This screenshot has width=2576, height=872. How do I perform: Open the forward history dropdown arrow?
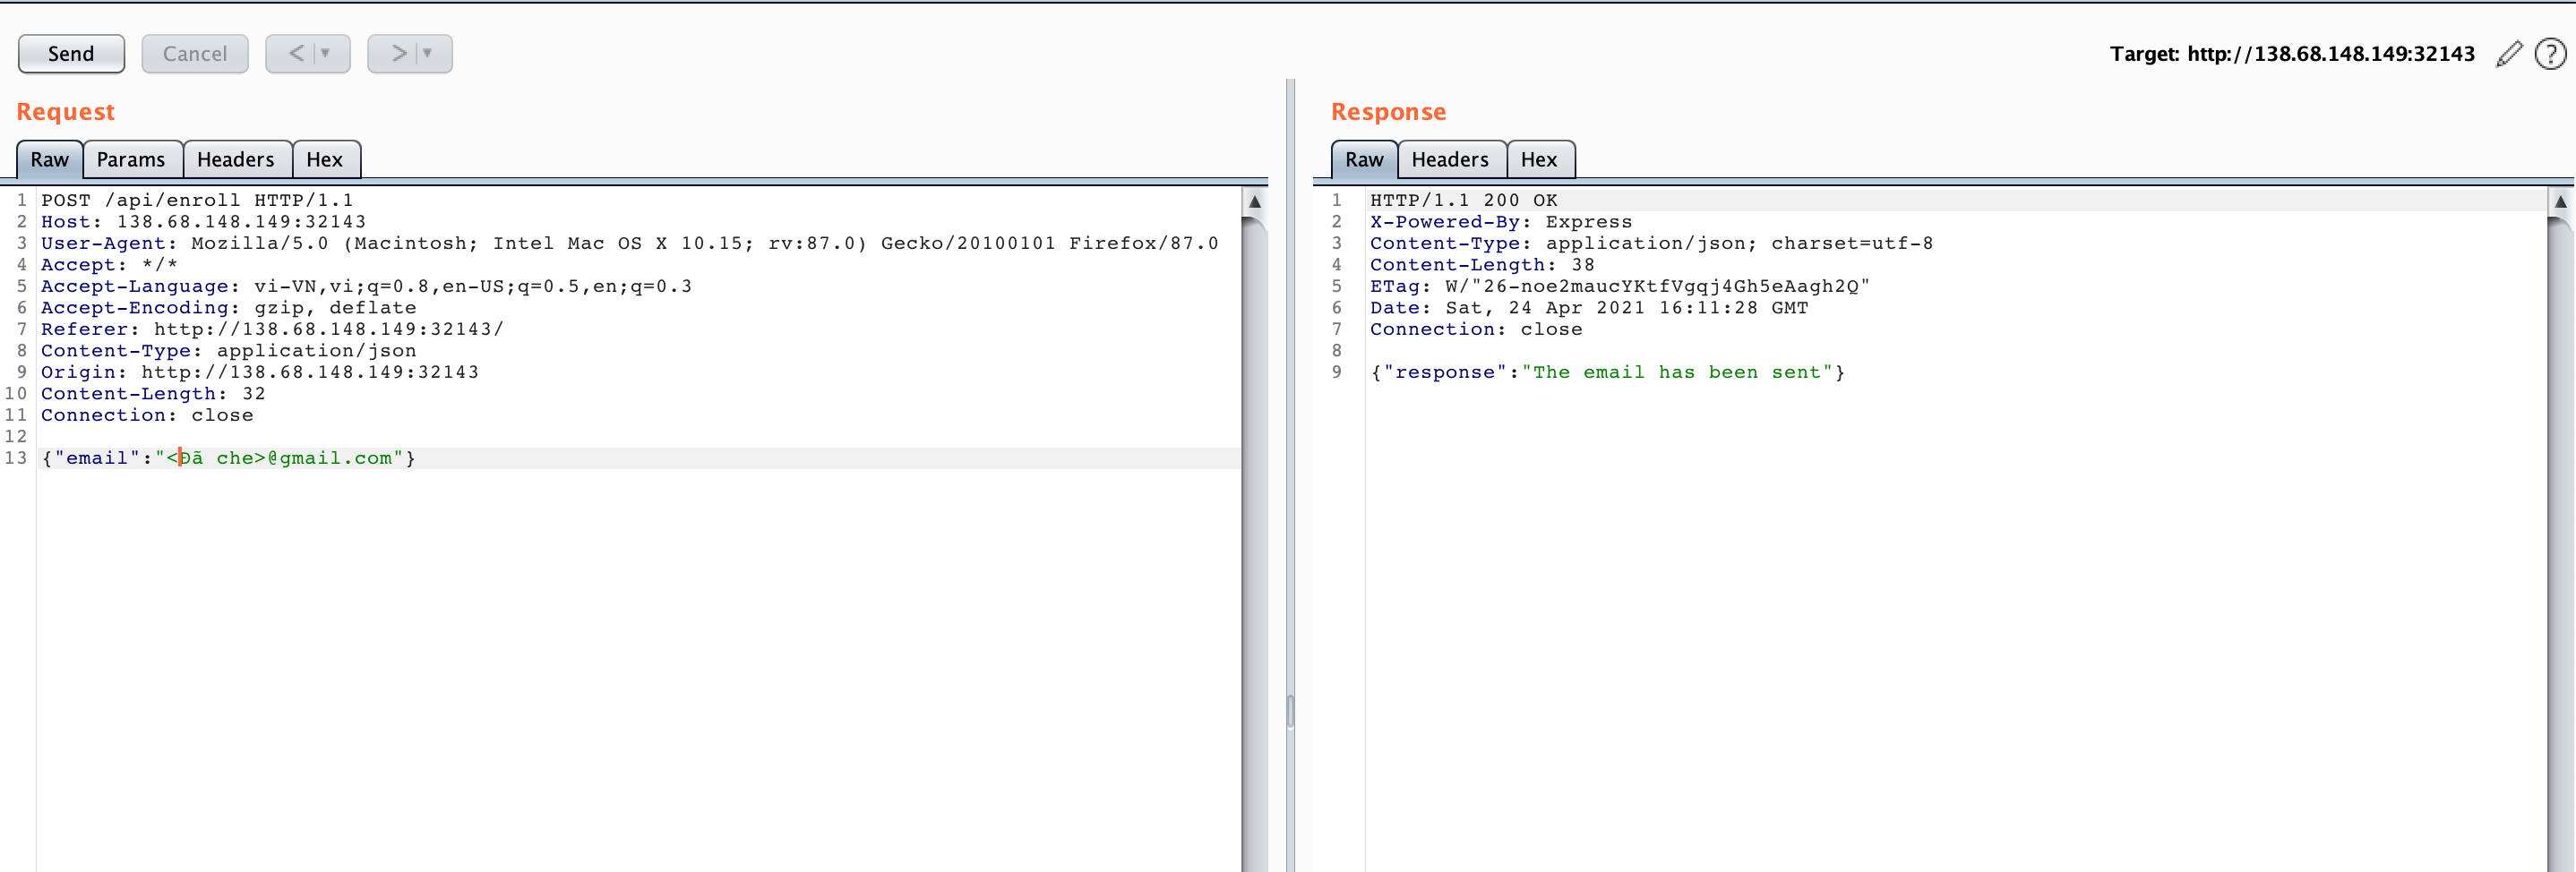pyautogui.click(x=428, y=54)
